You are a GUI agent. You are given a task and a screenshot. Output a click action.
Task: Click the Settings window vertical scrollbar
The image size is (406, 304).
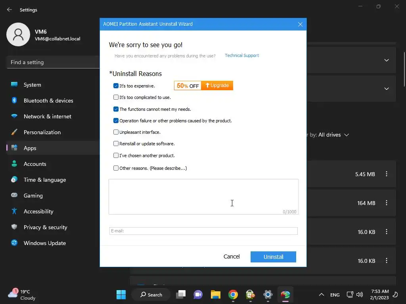point(404,69)
